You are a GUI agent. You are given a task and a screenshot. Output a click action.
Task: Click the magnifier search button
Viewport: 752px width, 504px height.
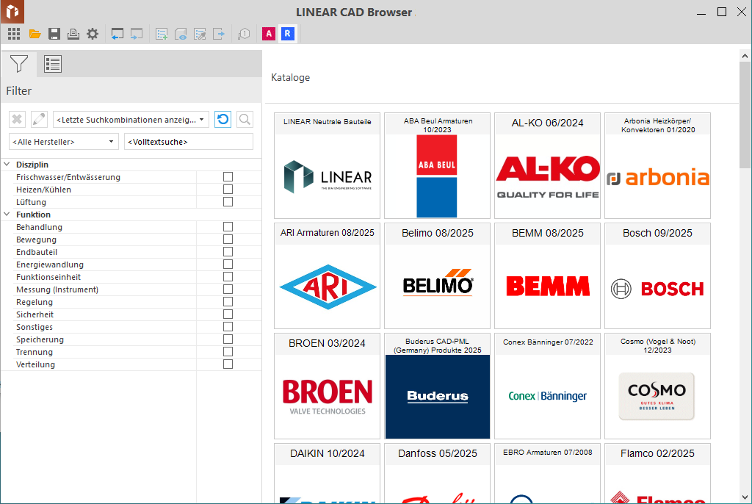245,119
